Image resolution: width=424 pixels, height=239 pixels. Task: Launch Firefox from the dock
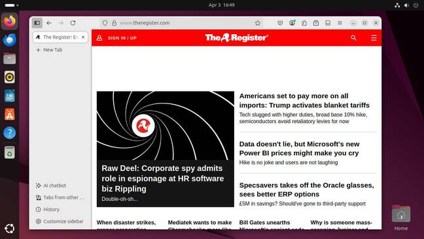point(10,21)
